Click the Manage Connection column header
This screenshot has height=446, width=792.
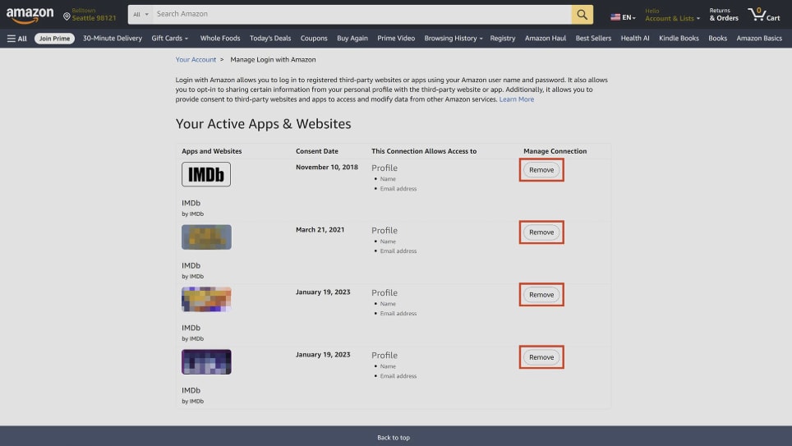(x=555, y=151)
